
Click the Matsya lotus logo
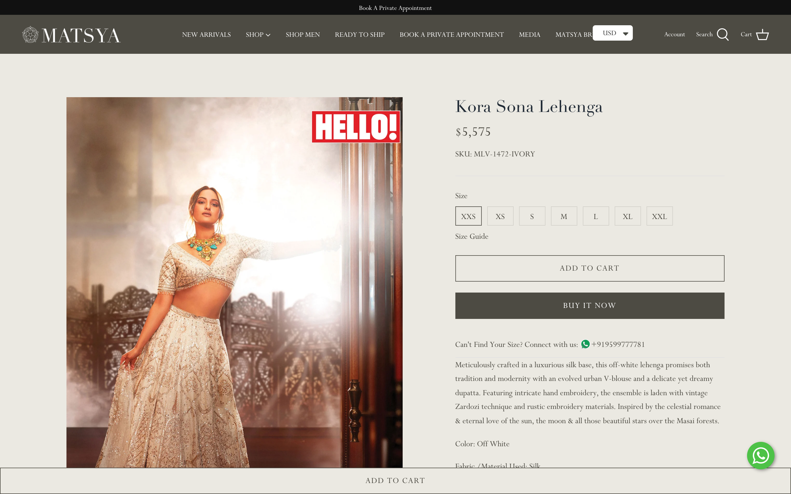[x=31, y=34]
